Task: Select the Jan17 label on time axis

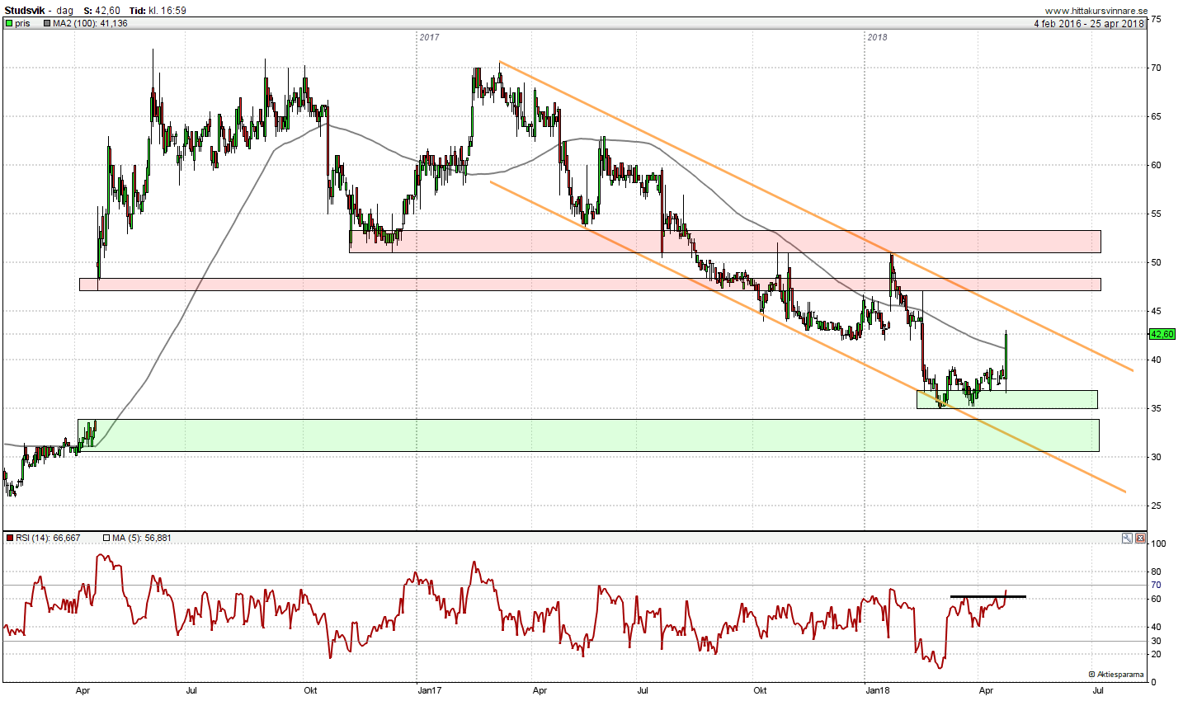Action: point(428,690)
